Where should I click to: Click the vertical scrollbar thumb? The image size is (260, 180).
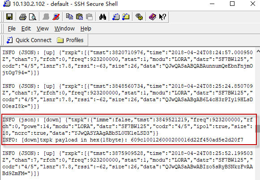coord(258,129)
